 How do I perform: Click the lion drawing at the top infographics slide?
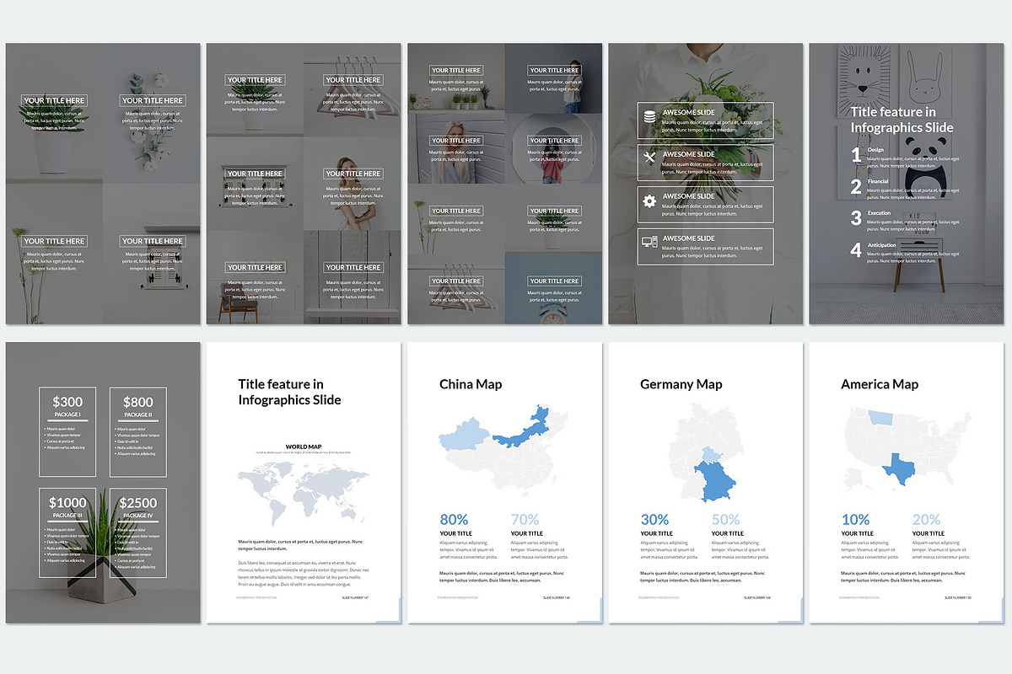point(864,80)
